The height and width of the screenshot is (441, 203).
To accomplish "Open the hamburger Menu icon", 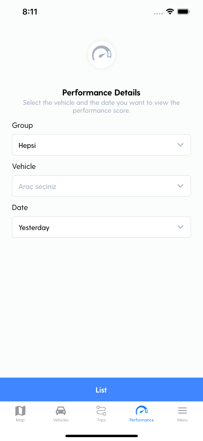I will pos(182,410).
